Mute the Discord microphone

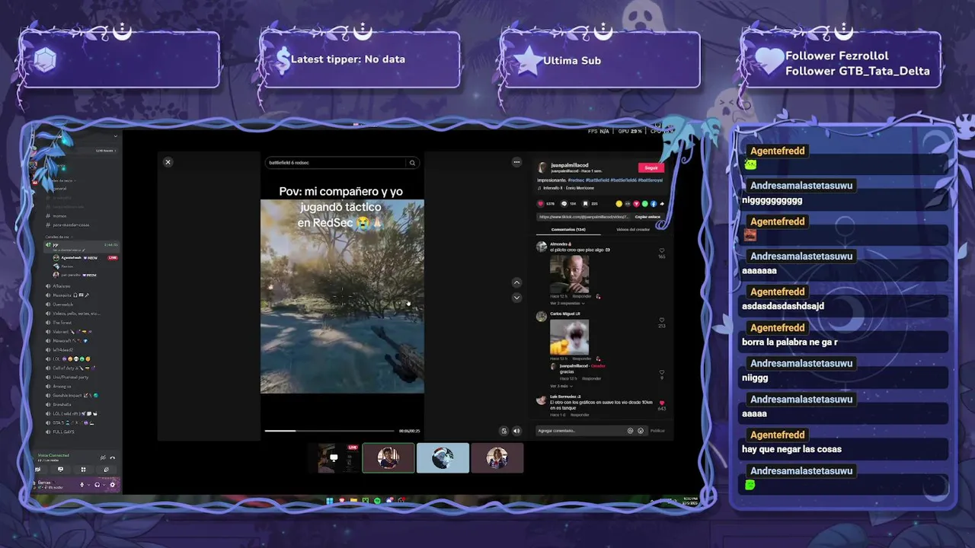pos(82,485)
